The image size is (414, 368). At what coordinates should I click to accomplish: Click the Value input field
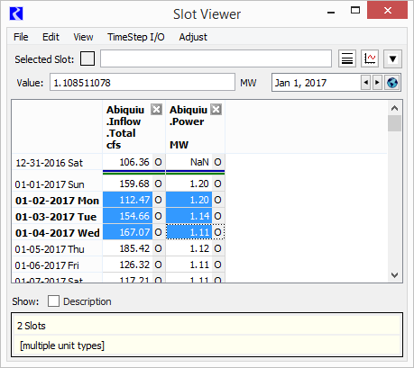[x=143, y=83]
